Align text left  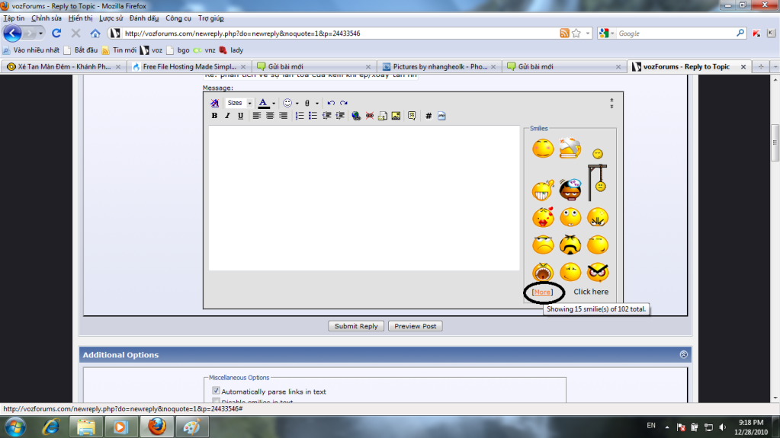(x=256, y=116)
